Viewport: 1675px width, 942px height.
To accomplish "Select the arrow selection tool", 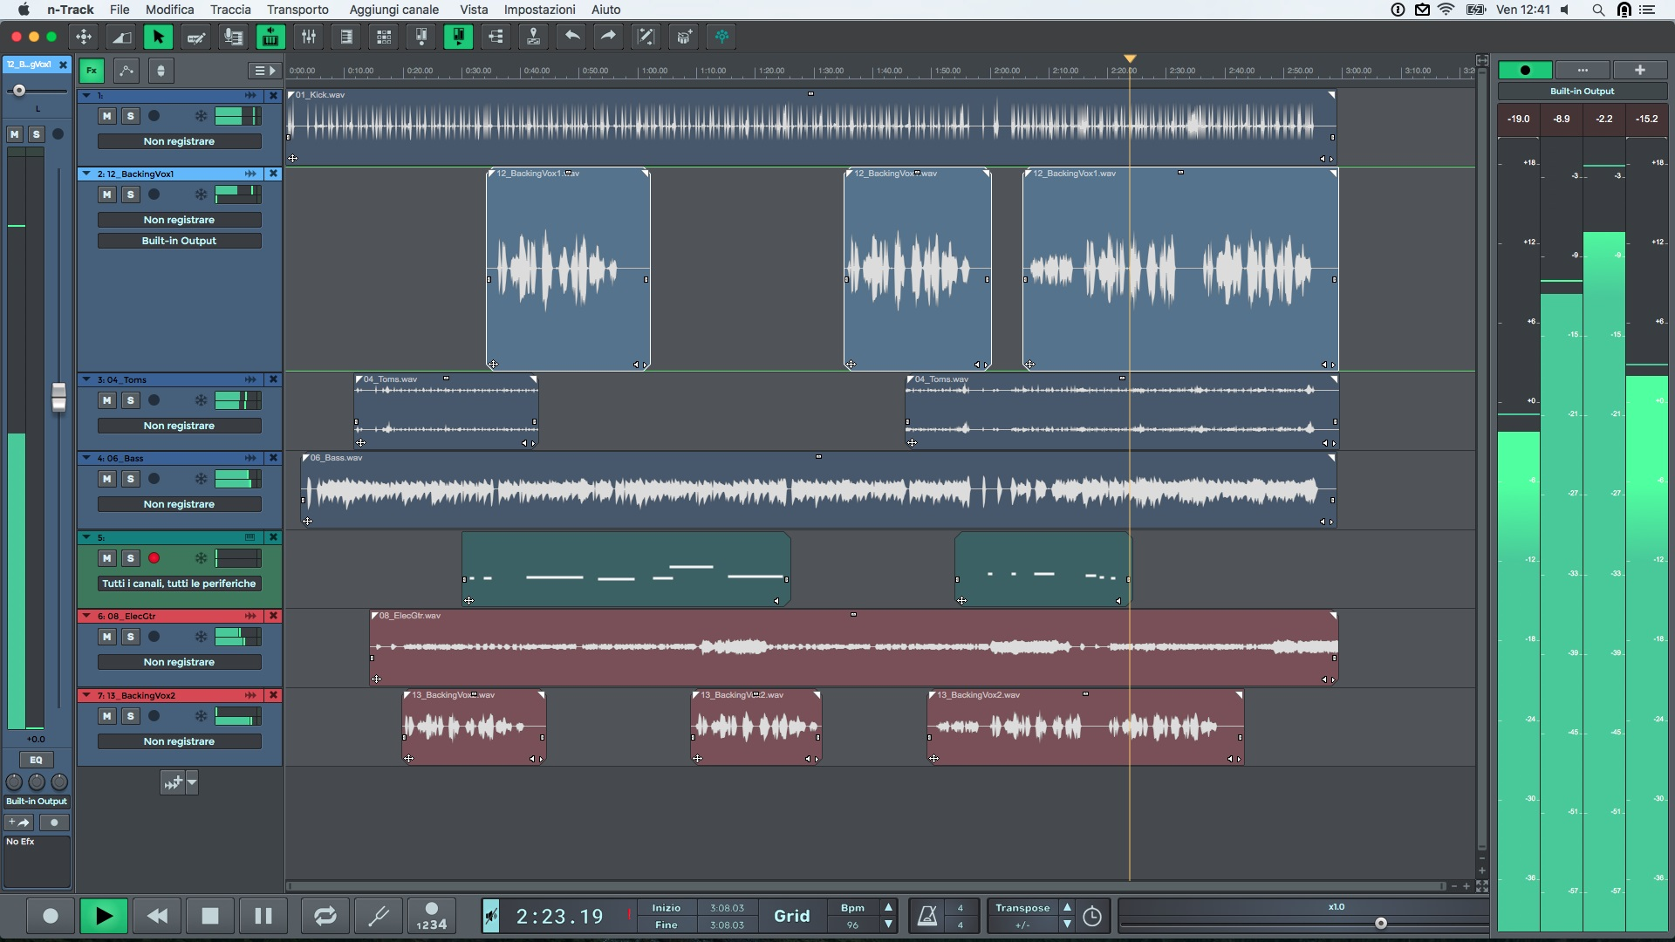I will (x=158, y=37).
